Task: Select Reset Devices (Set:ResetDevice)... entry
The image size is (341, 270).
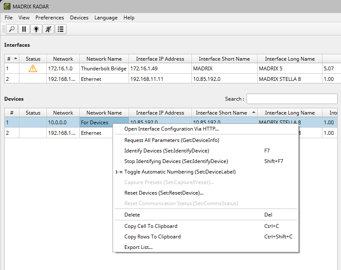Action: [x=206, y=193]
